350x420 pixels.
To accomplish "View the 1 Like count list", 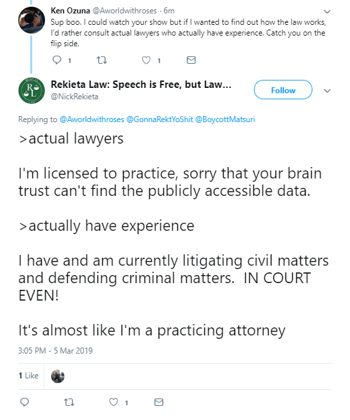I will coord(28,376).
